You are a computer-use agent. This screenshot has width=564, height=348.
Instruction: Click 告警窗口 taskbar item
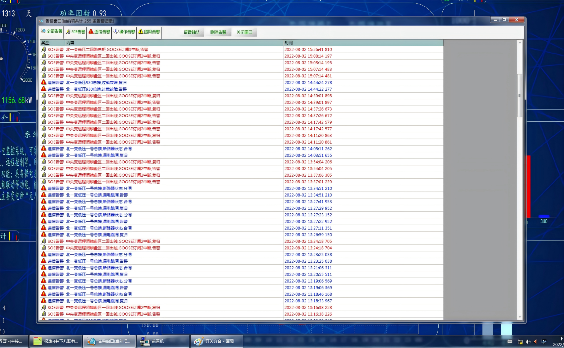[109, 341]
